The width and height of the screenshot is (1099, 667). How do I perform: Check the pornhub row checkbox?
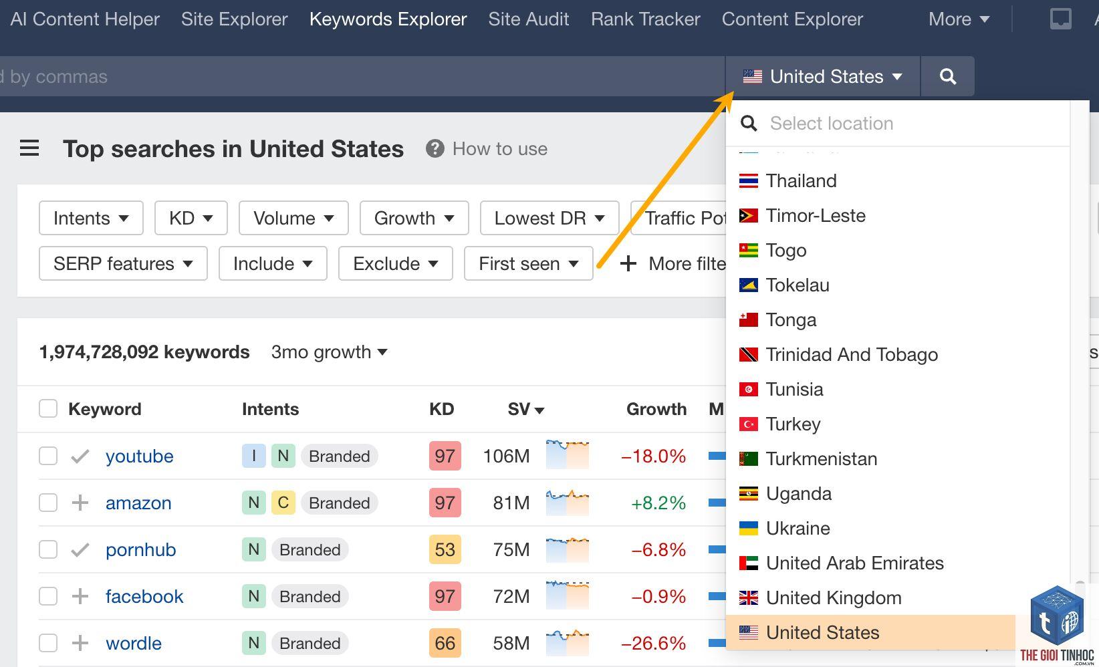pos(48,549)
